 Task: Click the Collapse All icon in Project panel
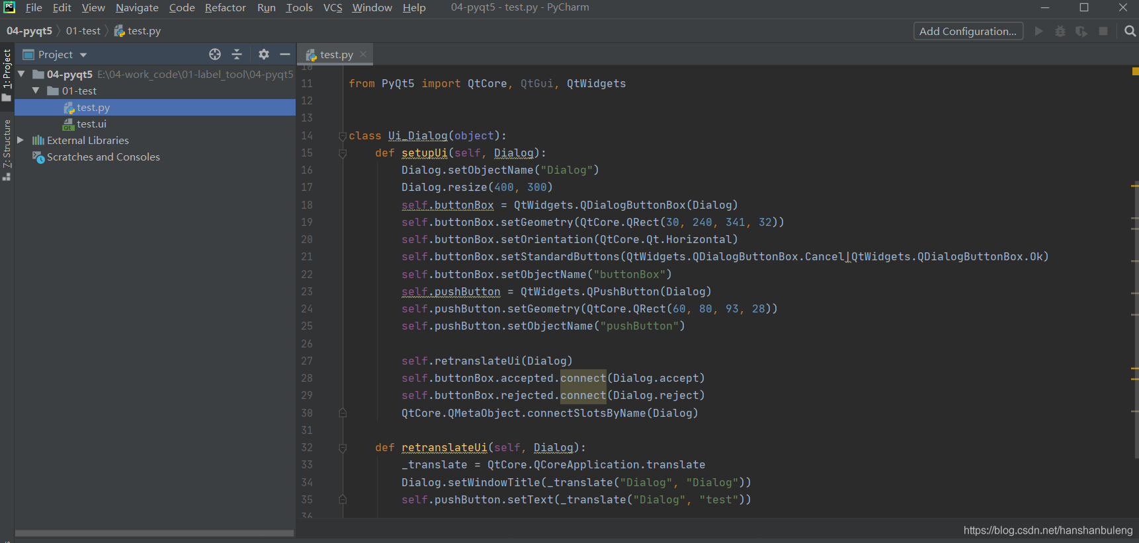click(x=237, y=54)
